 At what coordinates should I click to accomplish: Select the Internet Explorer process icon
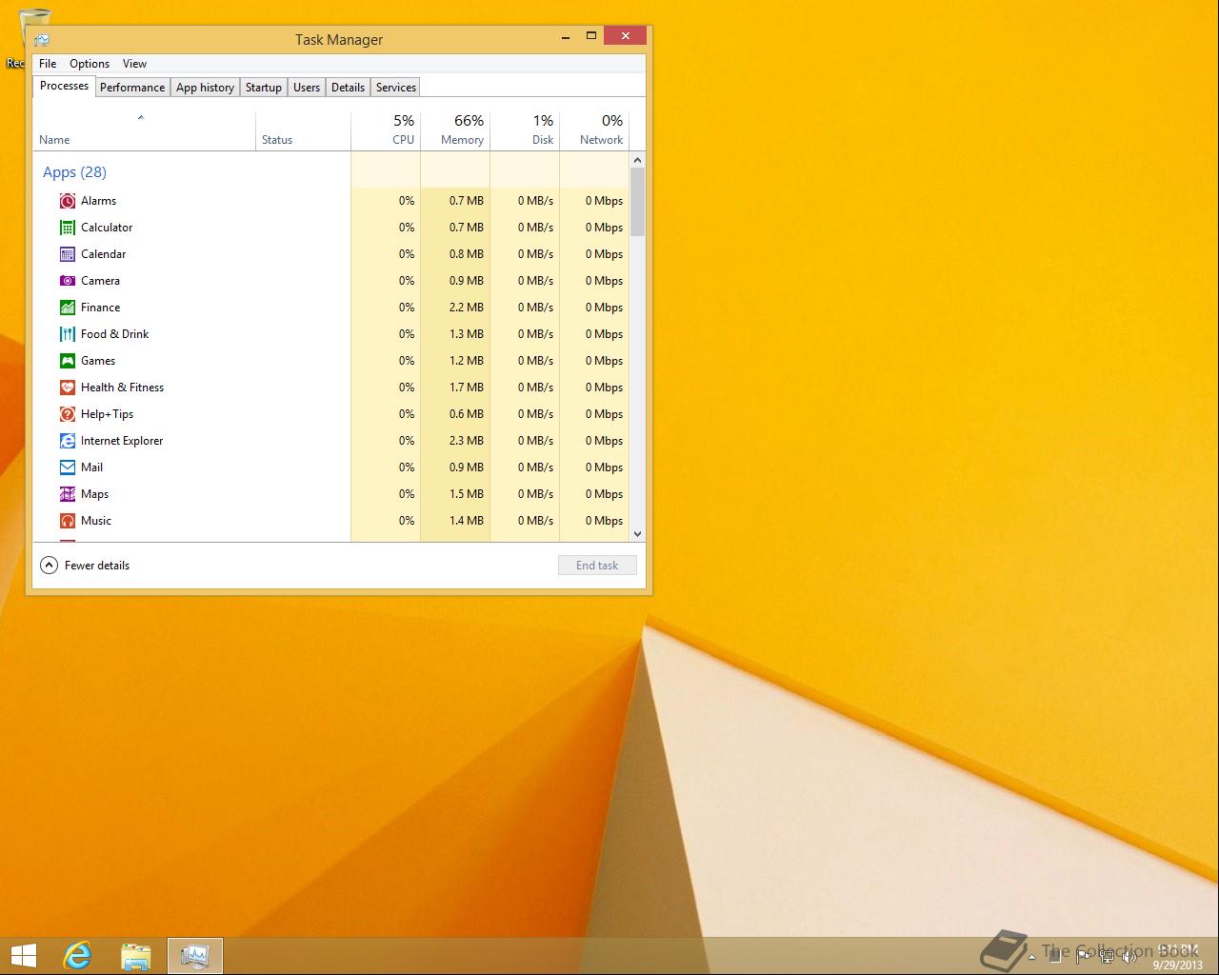[x=68, y=441]
